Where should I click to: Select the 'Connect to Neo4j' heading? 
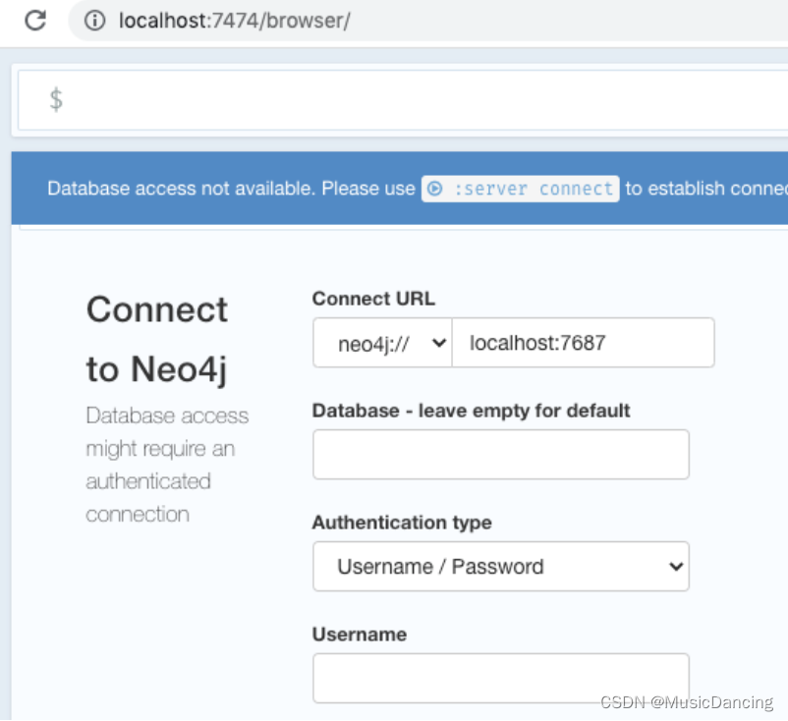157,339
